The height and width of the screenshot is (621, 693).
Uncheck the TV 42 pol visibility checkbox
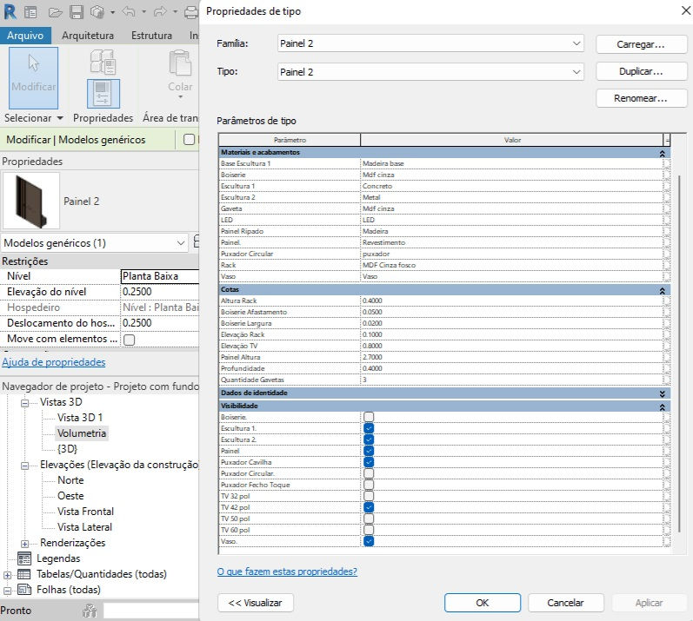tap(369, 507)
